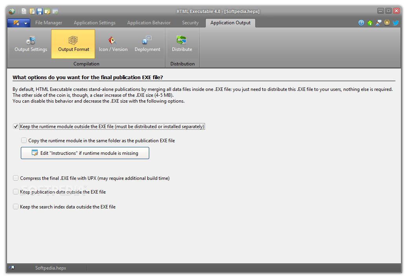Click the "What options do you want" heading
This screenshot has height=279, width=408.
tap(88, 77)
